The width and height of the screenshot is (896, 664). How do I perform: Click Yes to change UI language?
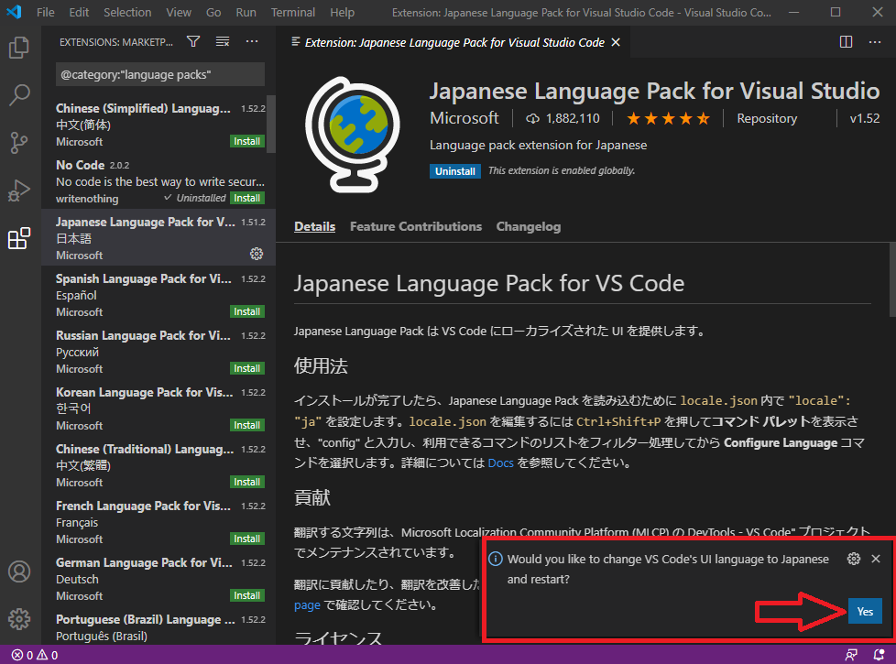tap(865, 612)
